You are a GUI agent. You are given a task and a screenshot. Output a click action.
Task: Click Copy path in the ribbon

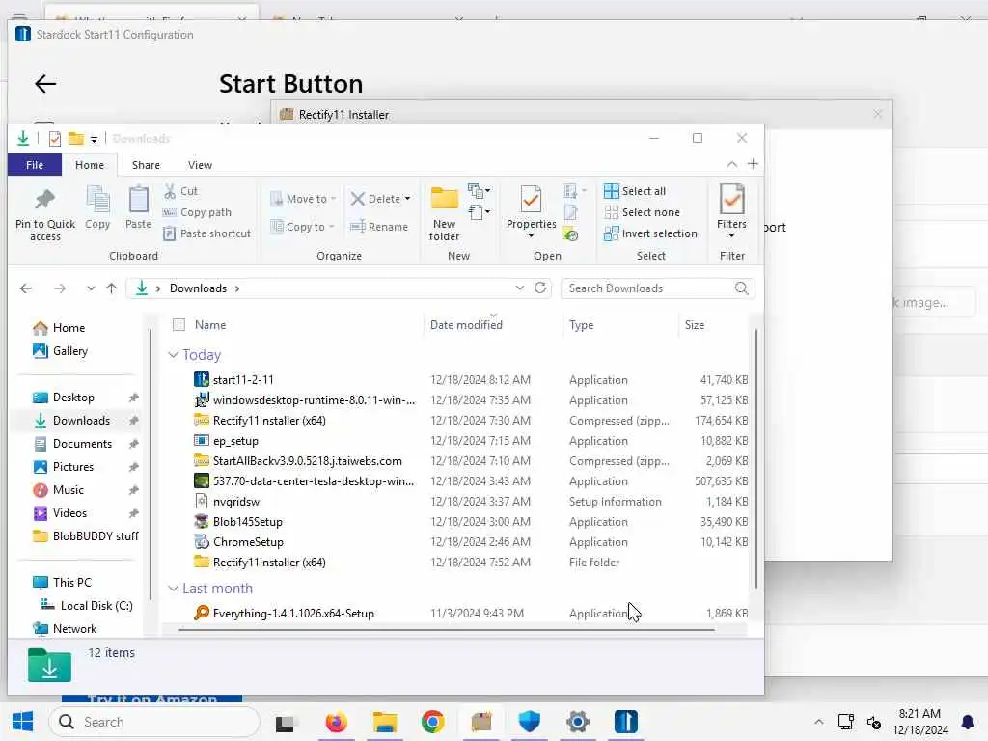pos(197,212)
